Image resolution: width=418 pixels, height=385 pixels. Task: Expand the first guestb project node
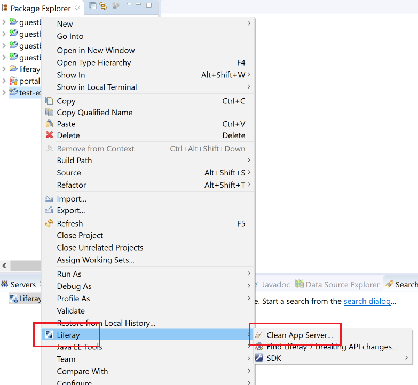(4, 22)
